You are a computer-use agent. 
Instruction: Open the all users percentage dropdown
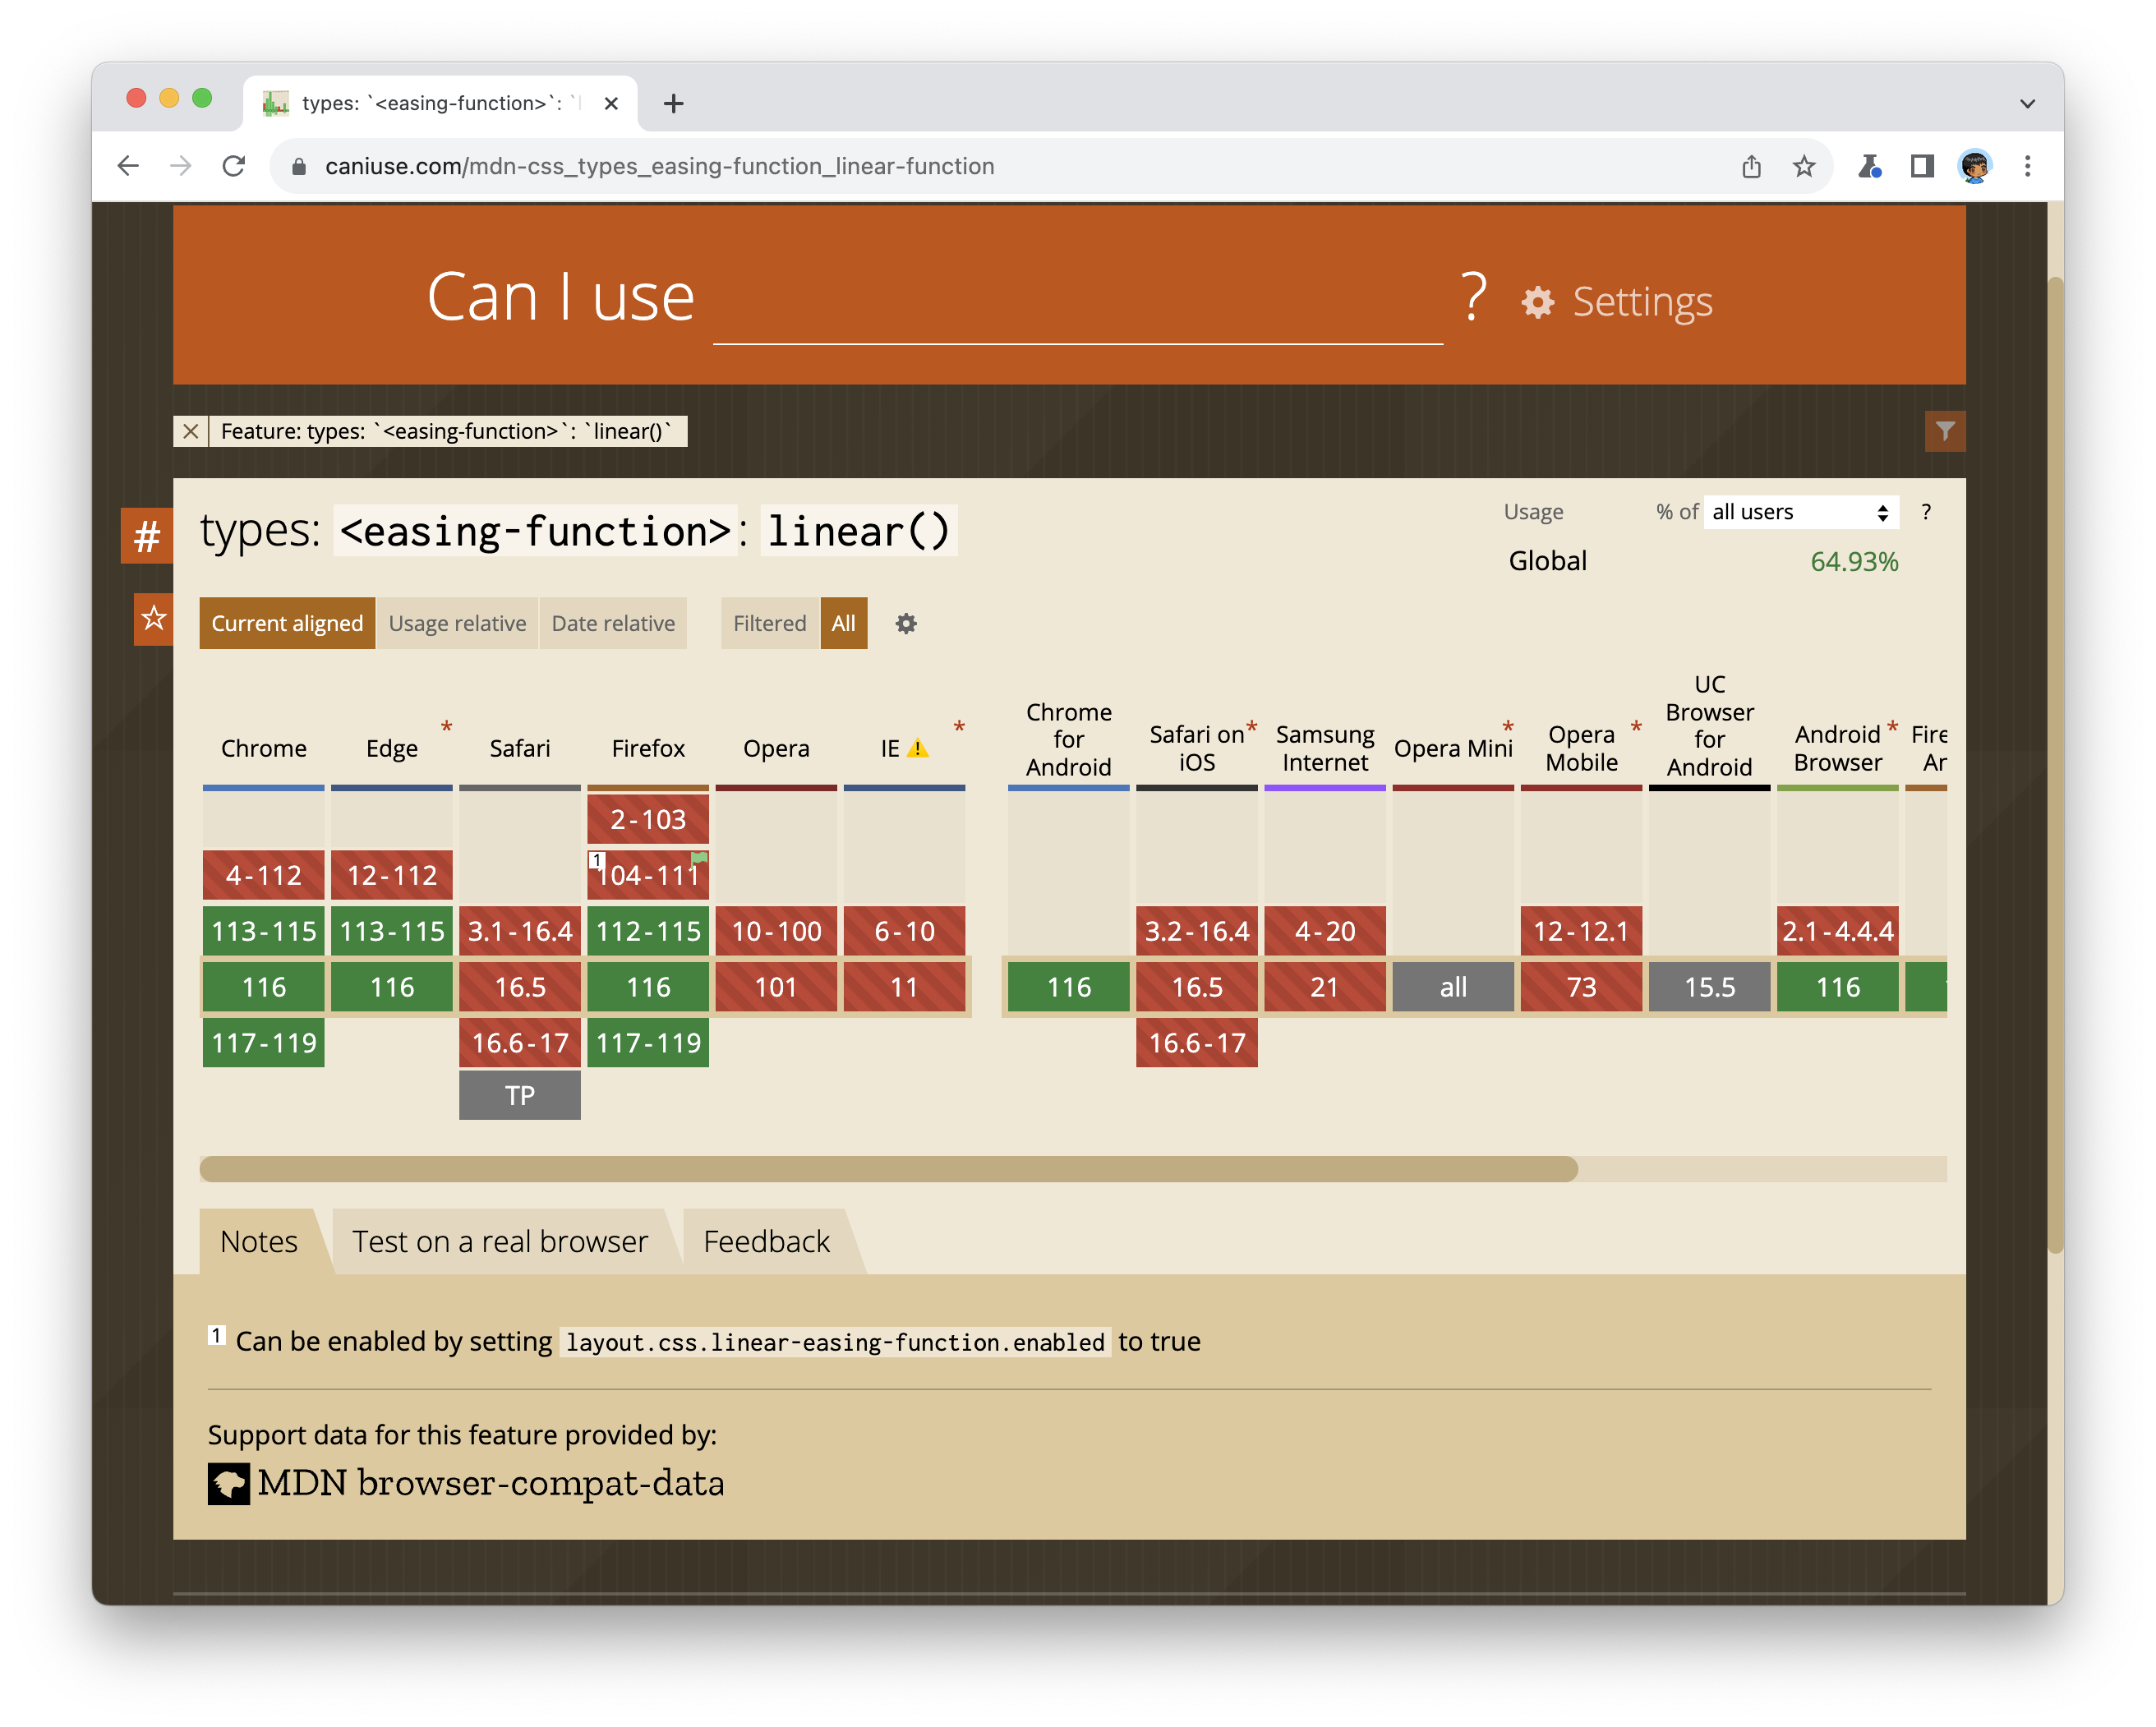tap(1799, 511)
